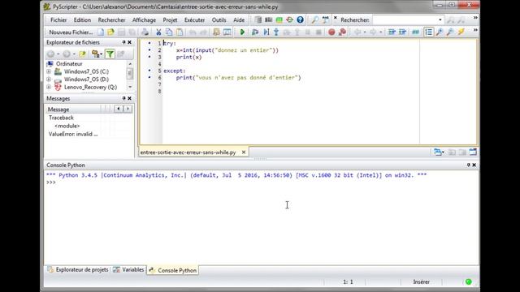Switch to Variables tab
Screen dimensions: 520x292
pyautogui.click(x=128, y=270)
